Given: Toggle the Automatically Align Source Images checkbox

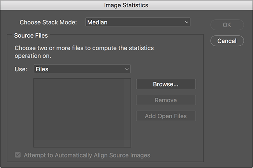Looking at the screenshot, I should pyautogui.click(x=18, y=155).
